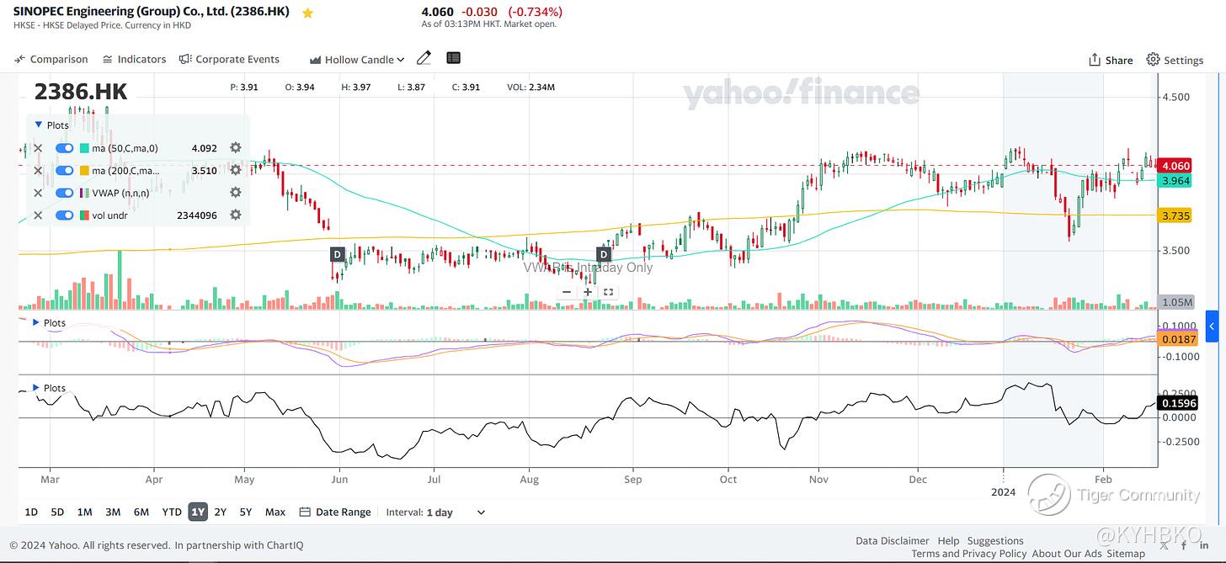The image size is (1226, 563).
Task: Select the YTD range
Action: pyautogui.click(x=172, y=512)
